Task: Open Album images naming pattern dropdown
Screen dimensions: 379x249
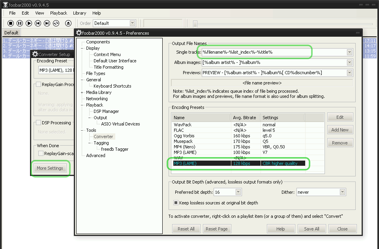Action: (349, 63)
